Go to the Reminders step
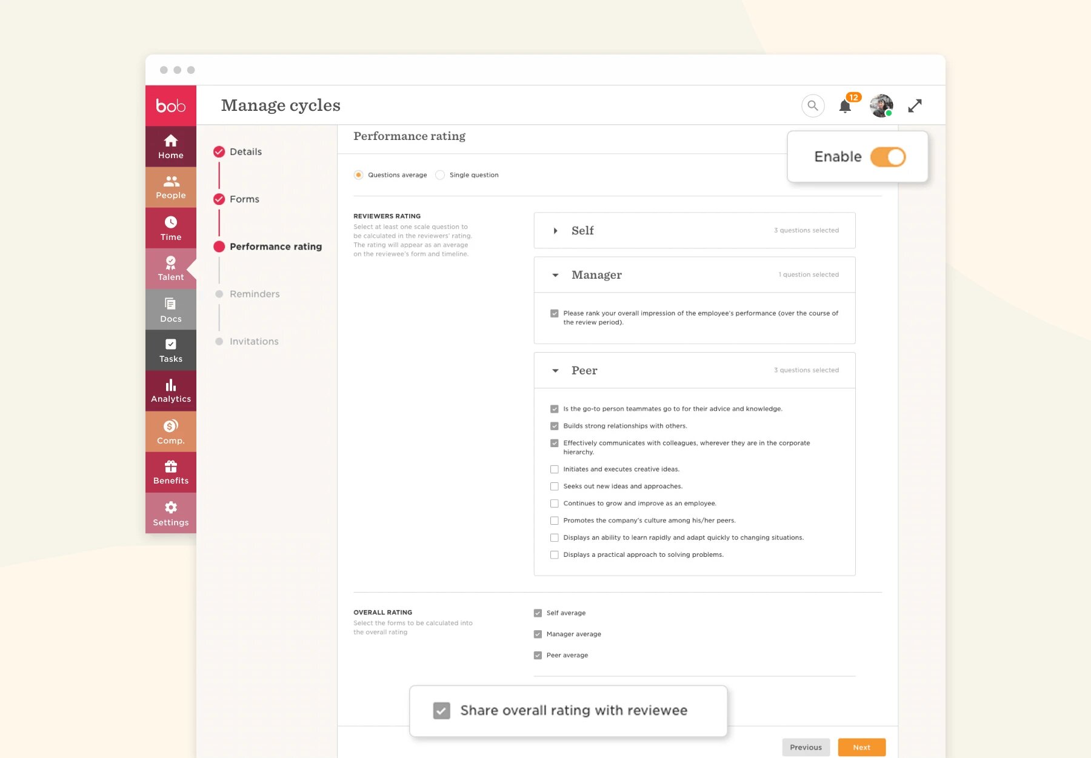Screen dimensions: 1091x758 tap(254, 294)
